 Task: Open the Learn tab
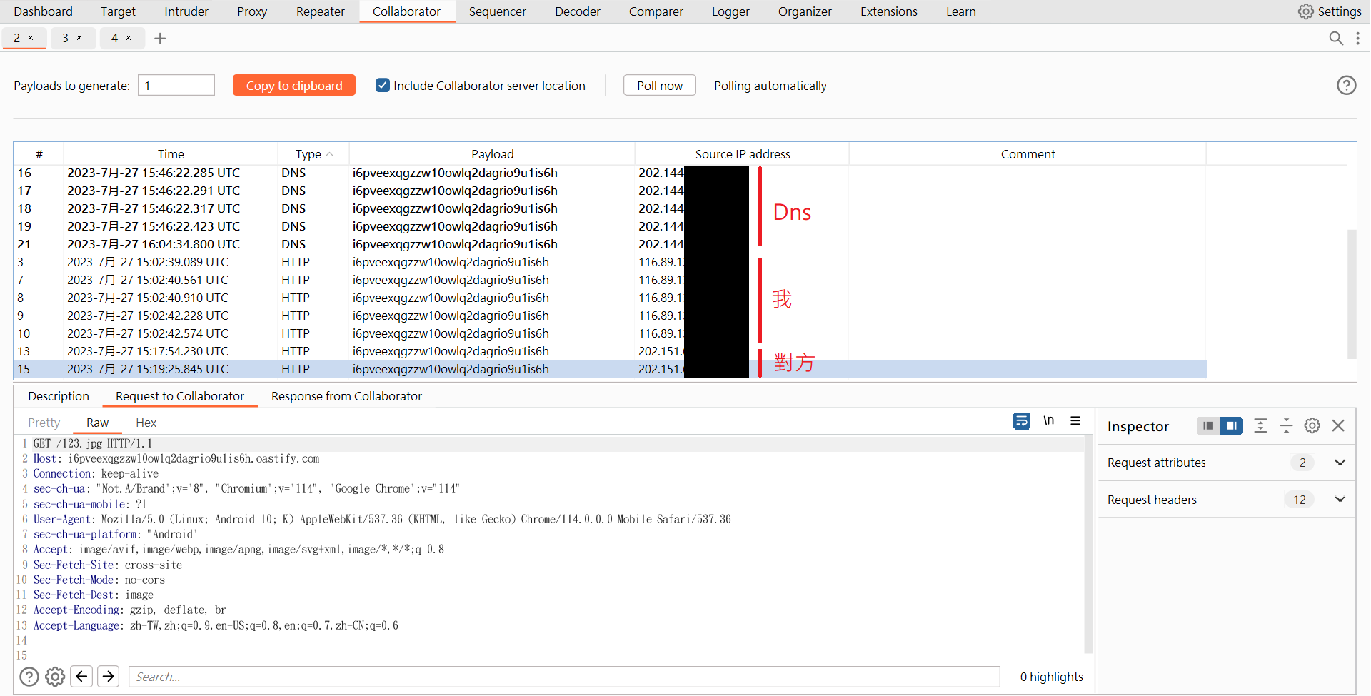pyautogui.click(x=961, y=11)
